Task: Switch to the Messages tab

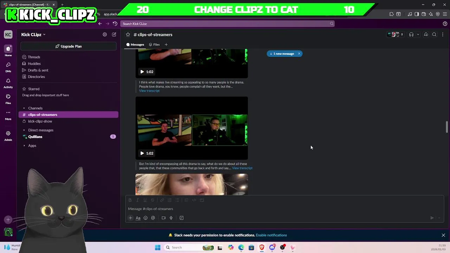Action: click(135, 45)
